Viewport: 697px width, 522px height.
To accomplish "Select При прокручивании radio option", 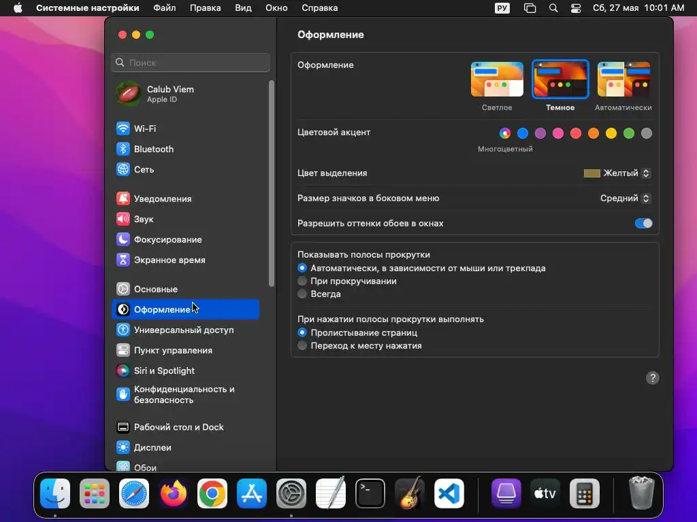I will pos(302,281).
